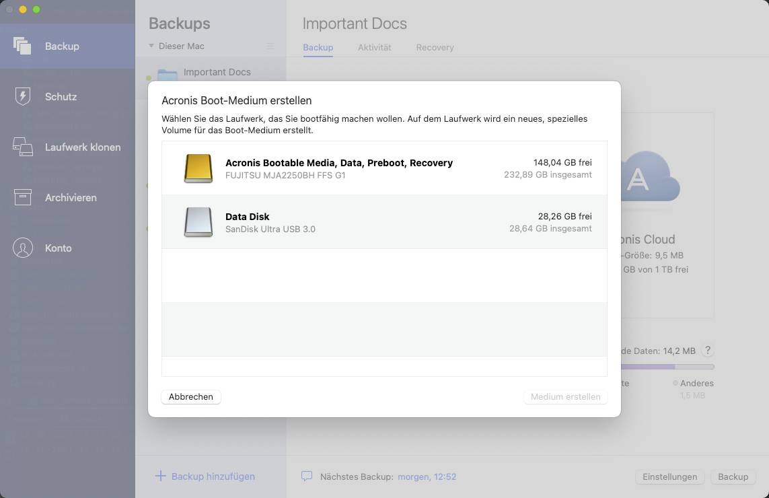
Task: Click the 232,89 GB insgesamt value
Action: pos(548,175)
